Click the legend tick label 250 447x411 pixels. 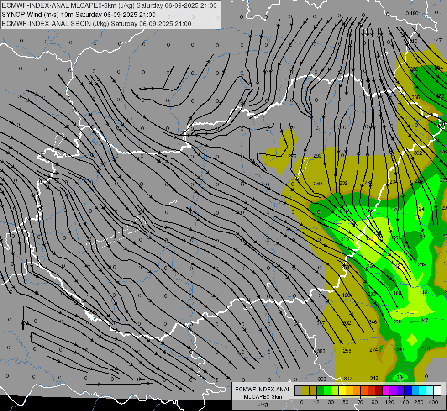[x=419, y=402]
